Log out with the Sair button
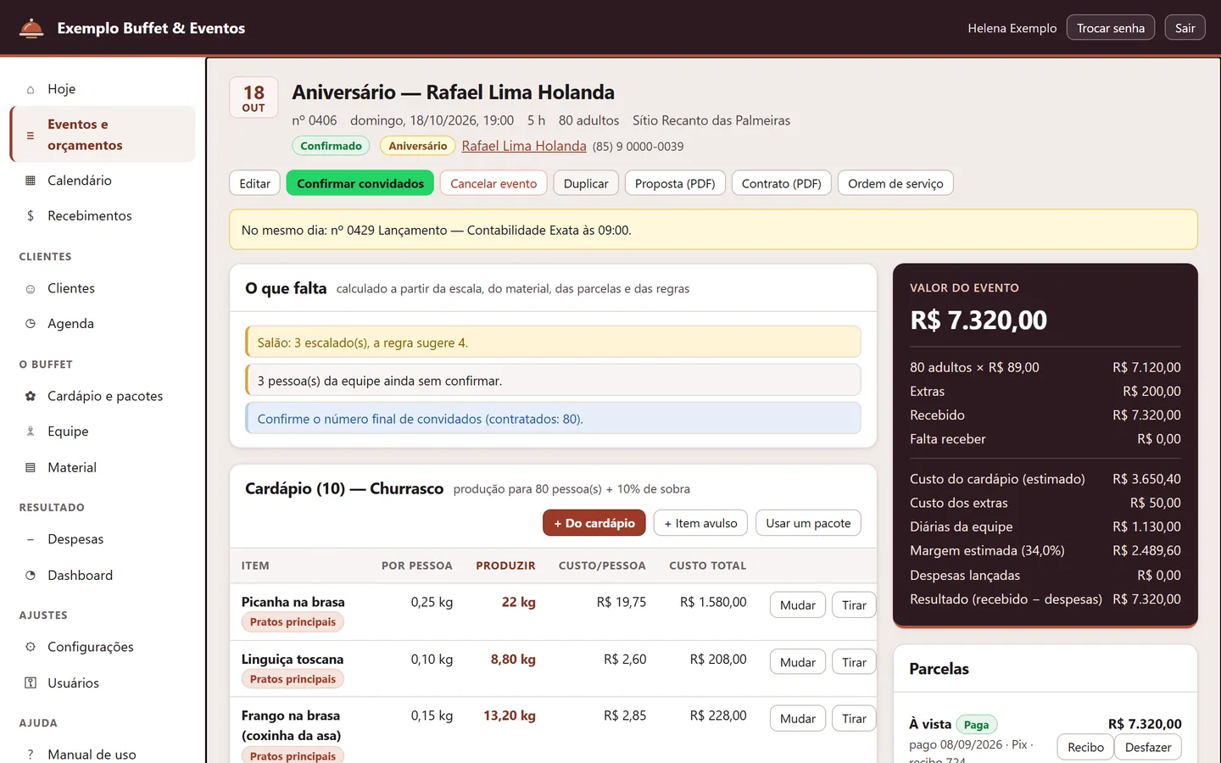 [1185, 28]
